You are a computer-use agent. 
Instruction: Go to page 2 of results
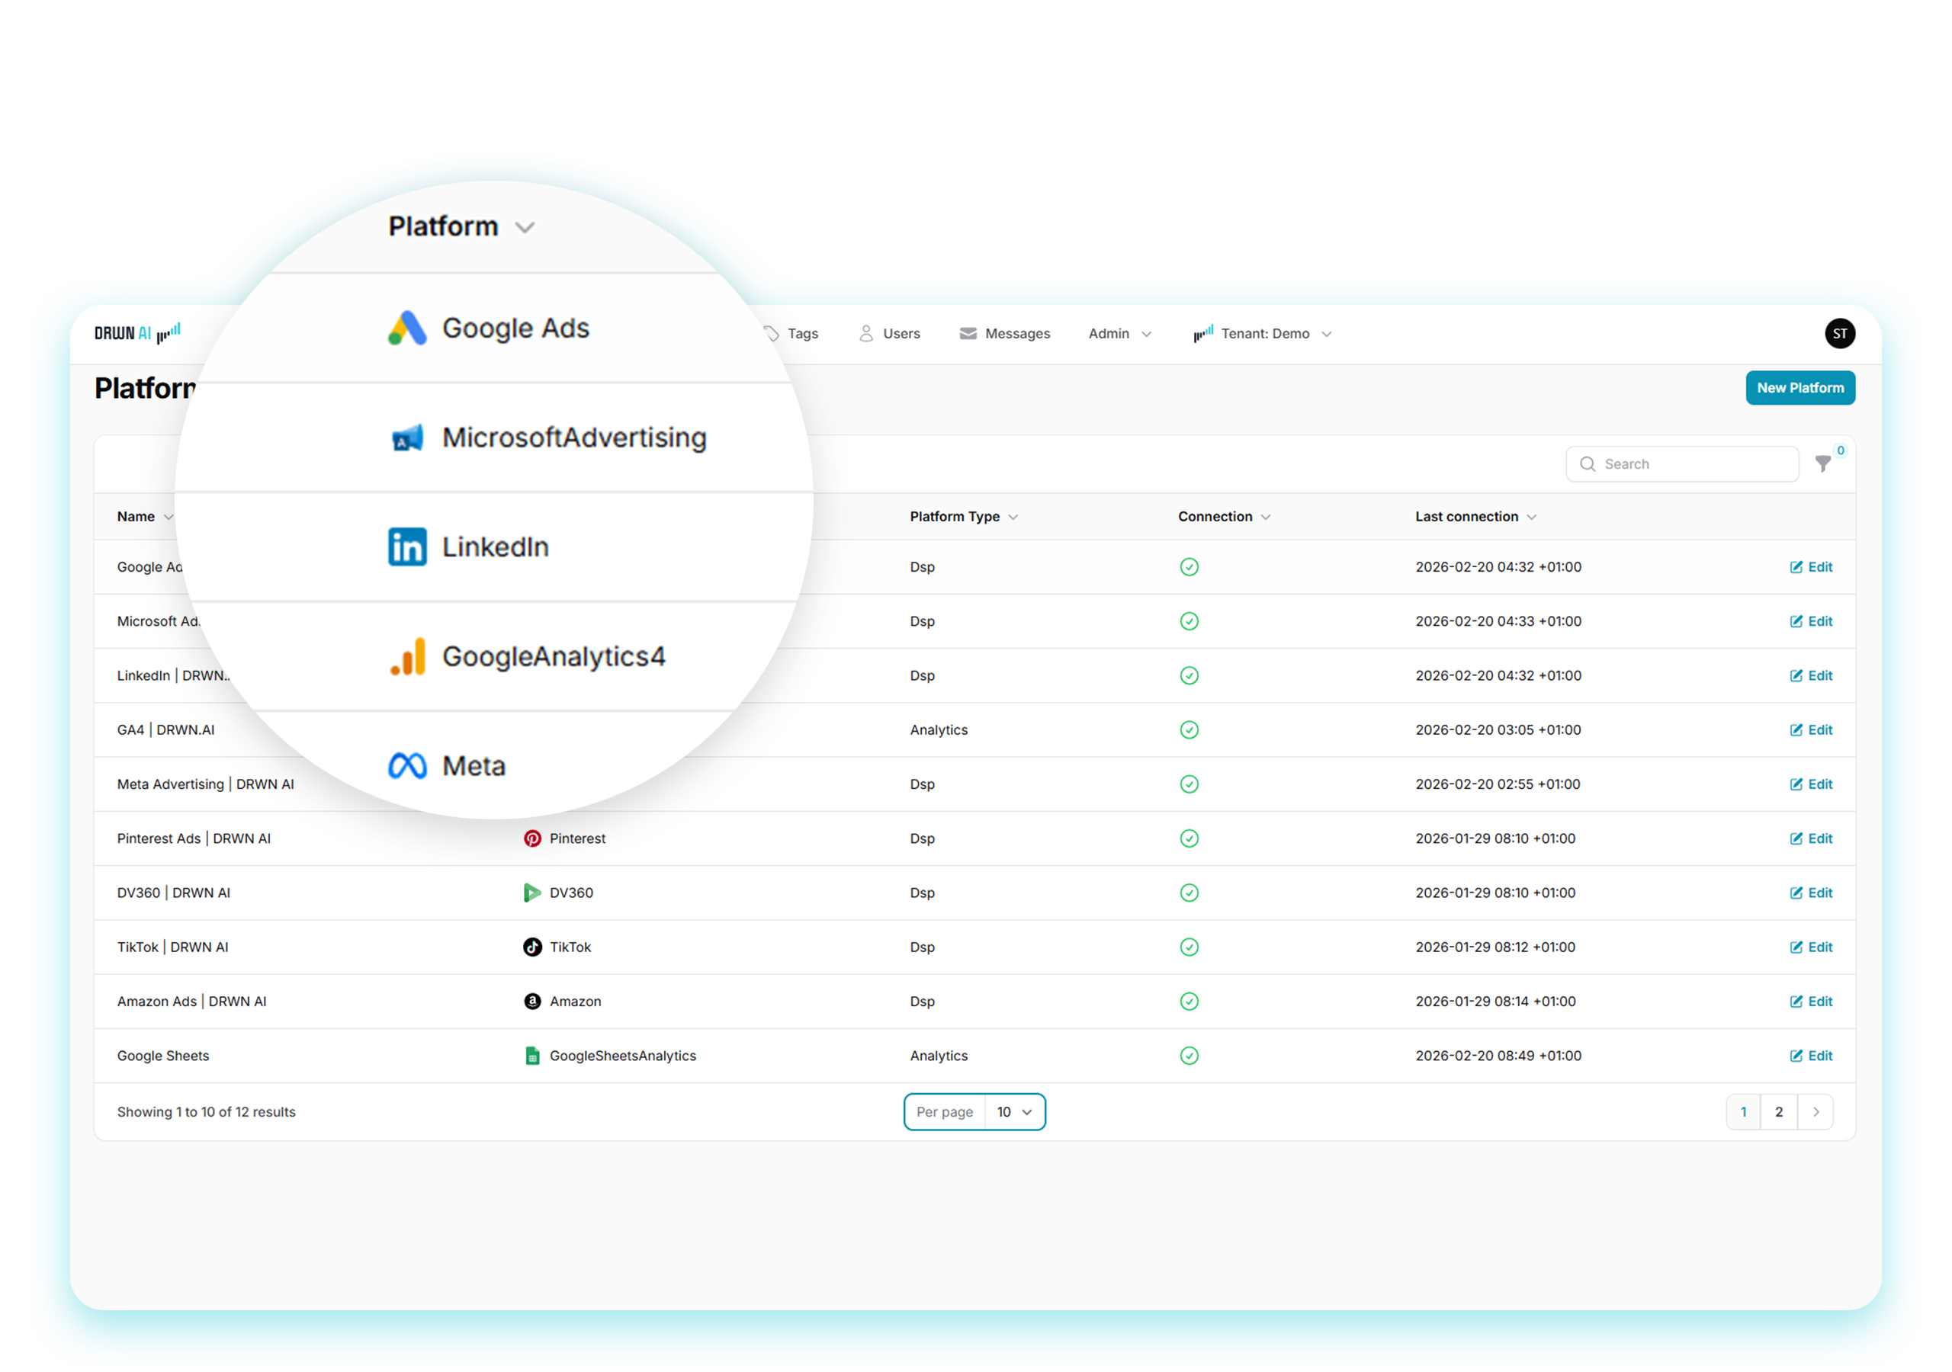pyautogui.click(x=1777, y=1112)
